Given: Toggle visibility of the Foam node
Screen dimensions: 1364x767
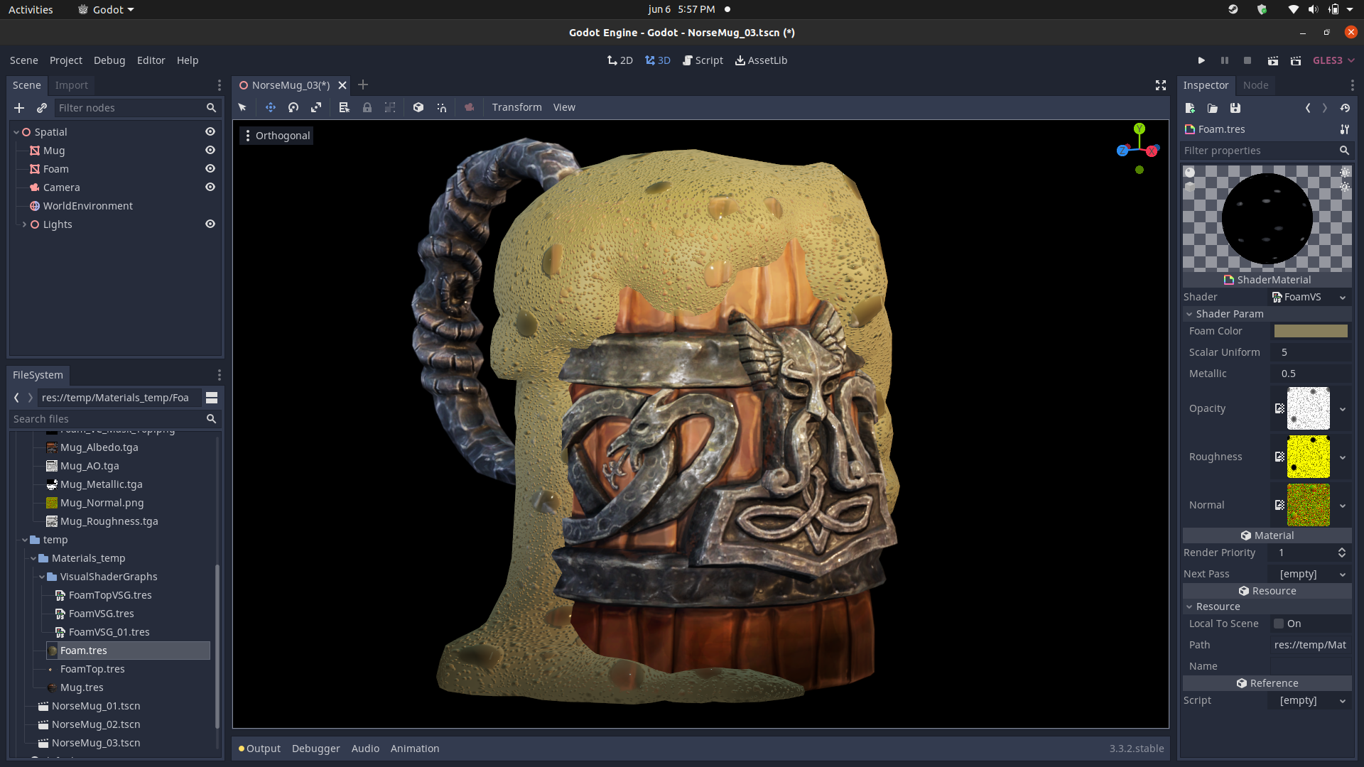Looking at the screenshot, I should 210,168.
